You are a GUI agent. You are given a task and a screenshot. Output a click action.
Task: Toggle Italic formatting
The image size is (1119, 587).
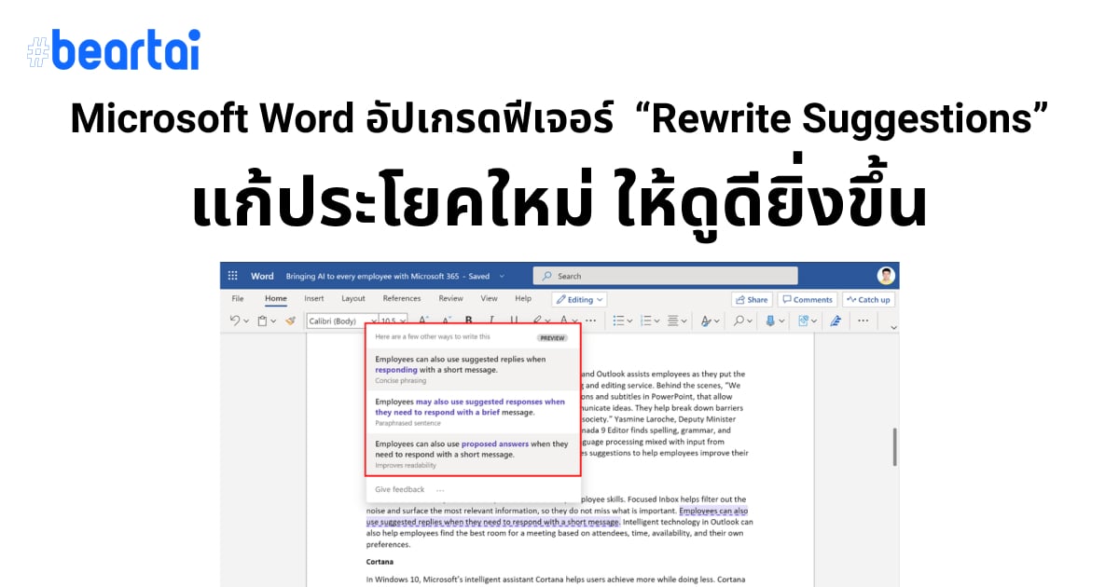(491, 320)
